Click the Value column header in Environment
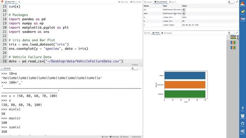This screenshot has width=246, height=138. point(184,6)
